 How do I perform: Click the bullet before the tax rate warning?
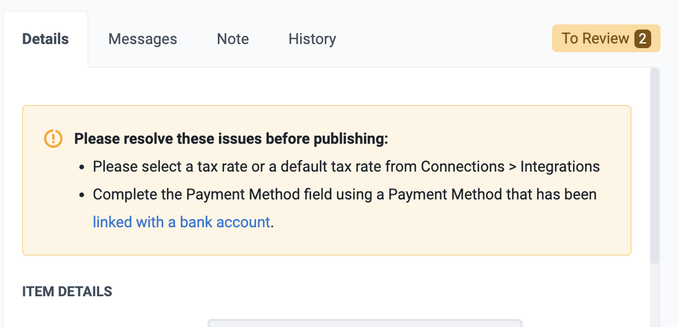click(x=82, y=167)
